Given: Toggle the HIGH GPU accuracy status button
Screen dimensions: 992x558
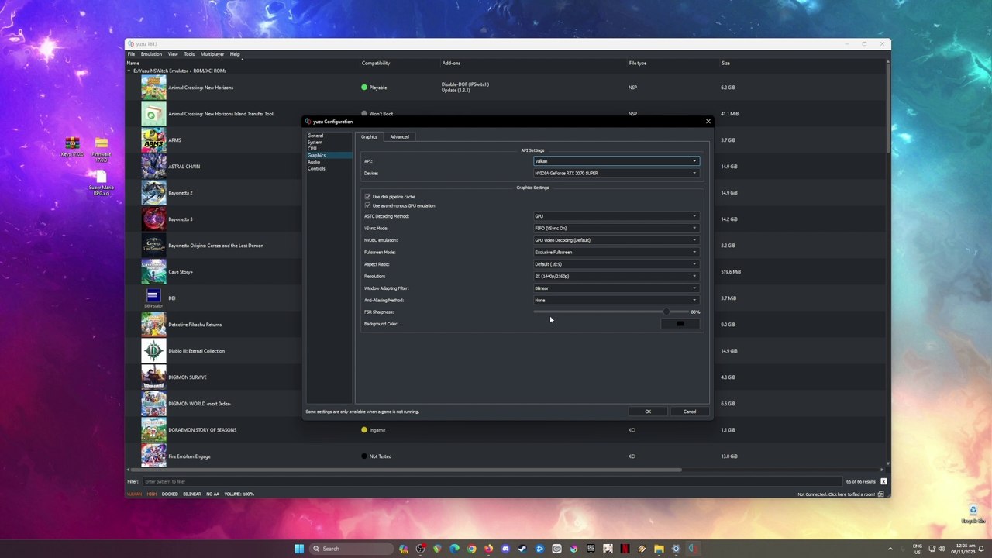Looking at the screenshot, I should [151, 494].
